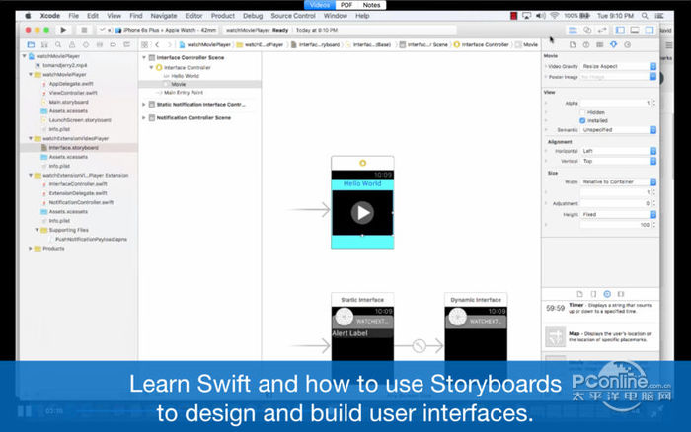The image size is (691, 432).
Task: Click the play button on the Movie element
Action: (362, 213)
